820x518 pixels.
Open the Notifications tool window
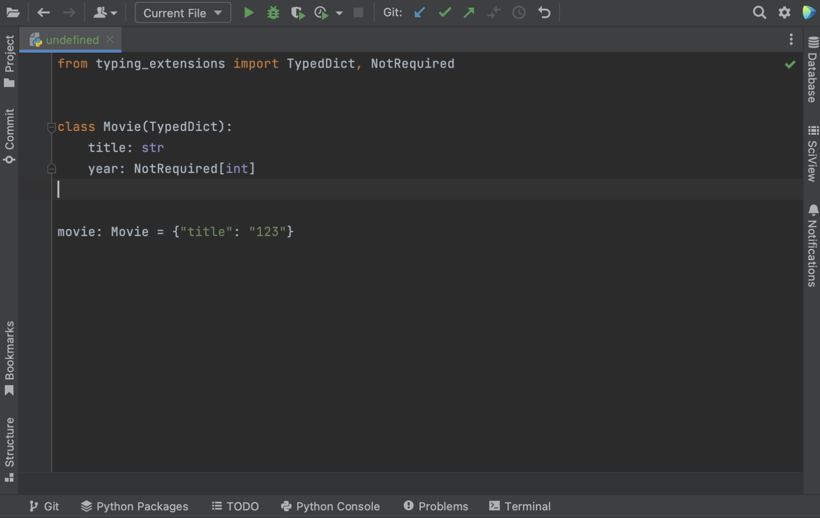(x=812, y=246)
